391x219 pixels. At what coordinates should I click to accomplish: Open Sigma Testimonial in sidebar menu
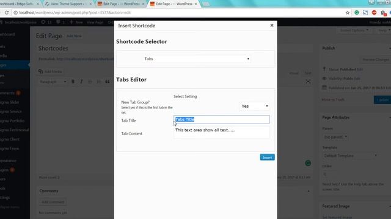pos(15,130)
